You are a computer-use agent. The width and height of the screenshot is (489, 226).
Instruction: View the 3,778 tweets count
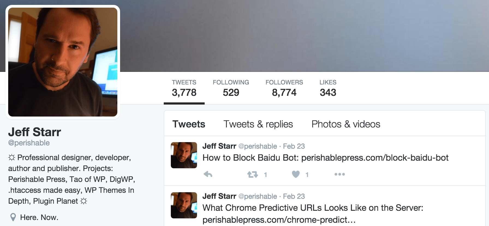(184, 88)
